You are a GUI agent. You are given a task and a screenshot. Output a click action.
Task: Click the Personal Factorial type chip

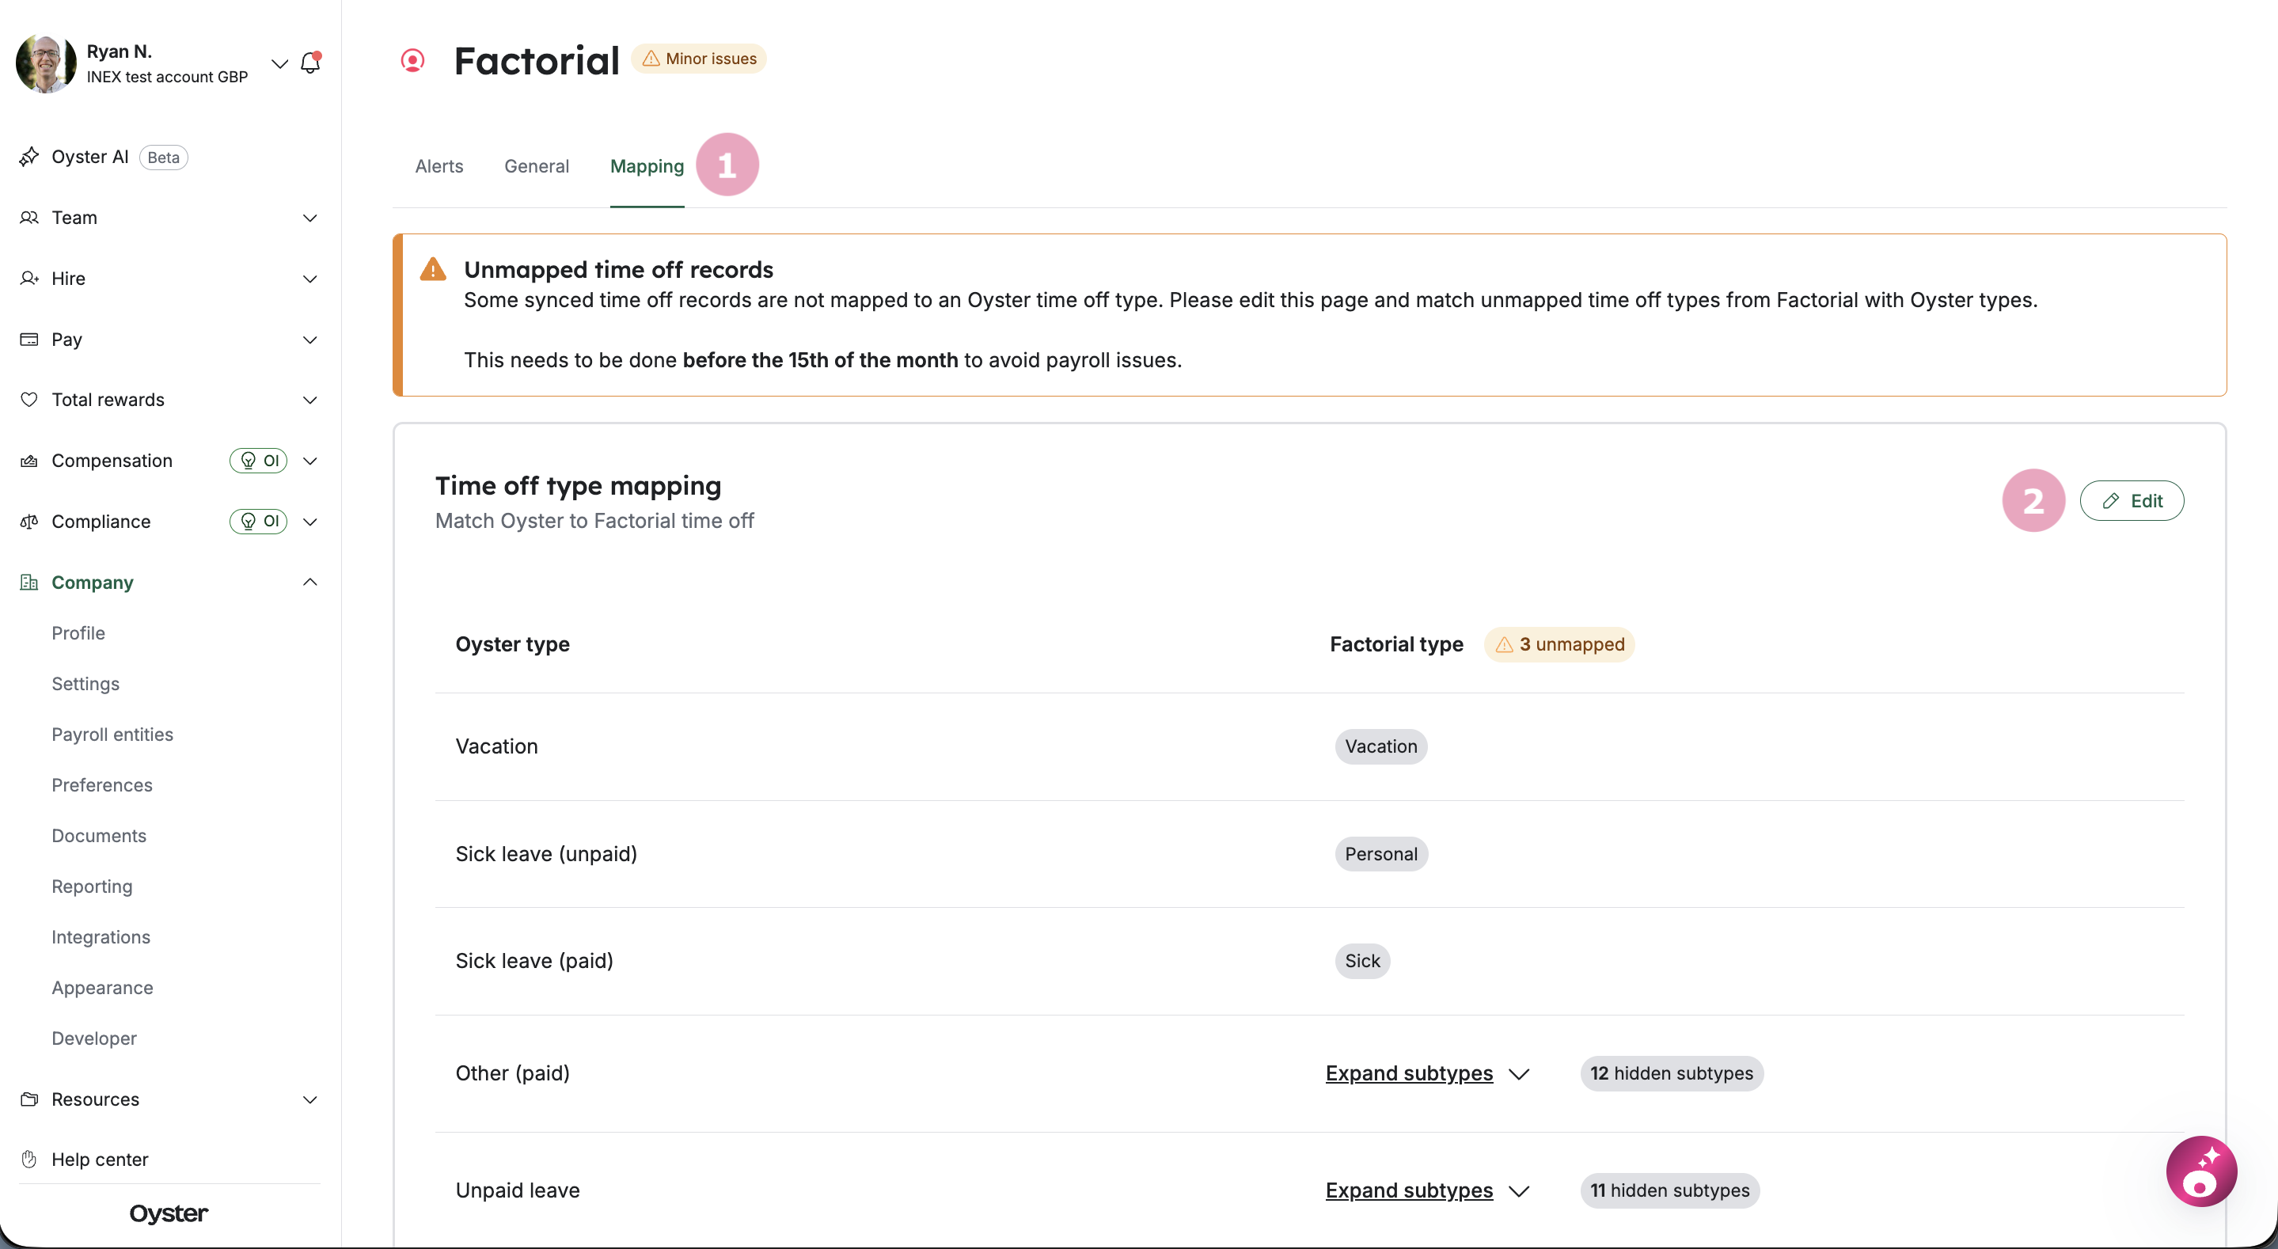tap(1381, 853)
